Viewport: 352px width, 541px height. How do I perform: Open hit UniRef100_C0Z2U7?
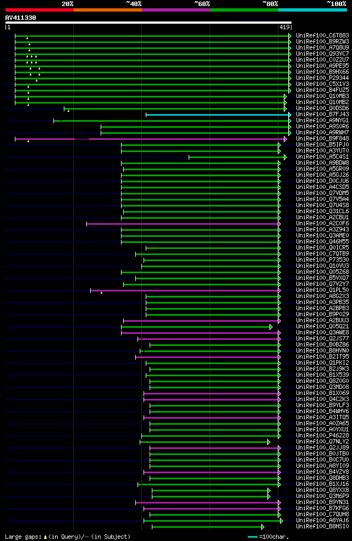(x=322, y=59)
